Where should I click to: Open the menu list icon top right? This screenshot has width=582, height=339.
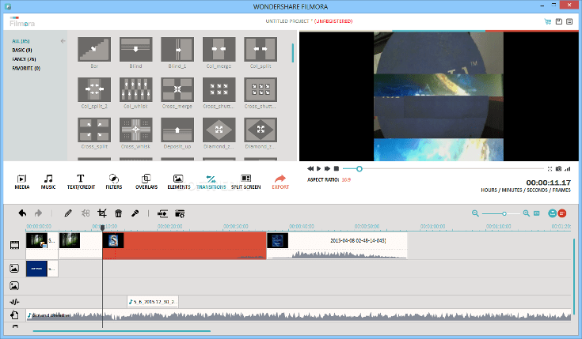point(569,21)
